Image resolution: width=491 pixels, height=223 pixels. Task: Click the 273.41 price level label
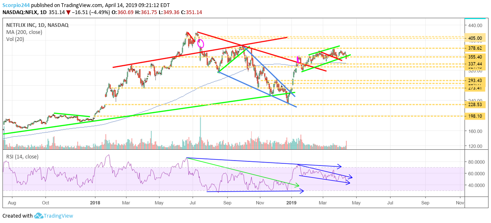475,88
